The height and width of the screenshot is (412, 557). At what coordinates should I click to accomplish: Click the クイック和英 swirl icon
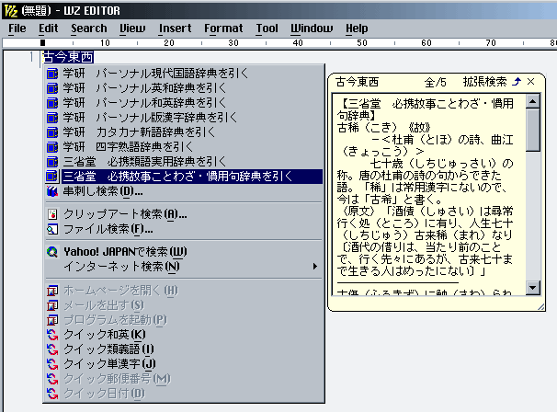click(52, 335)
